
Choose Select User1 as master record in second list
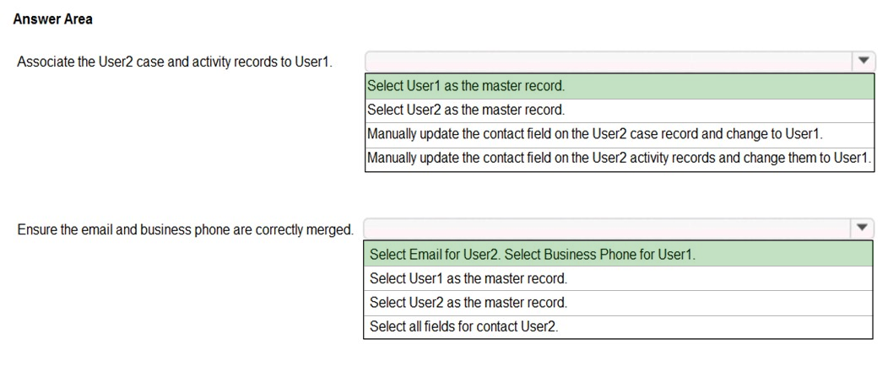[x=618, y=278]
